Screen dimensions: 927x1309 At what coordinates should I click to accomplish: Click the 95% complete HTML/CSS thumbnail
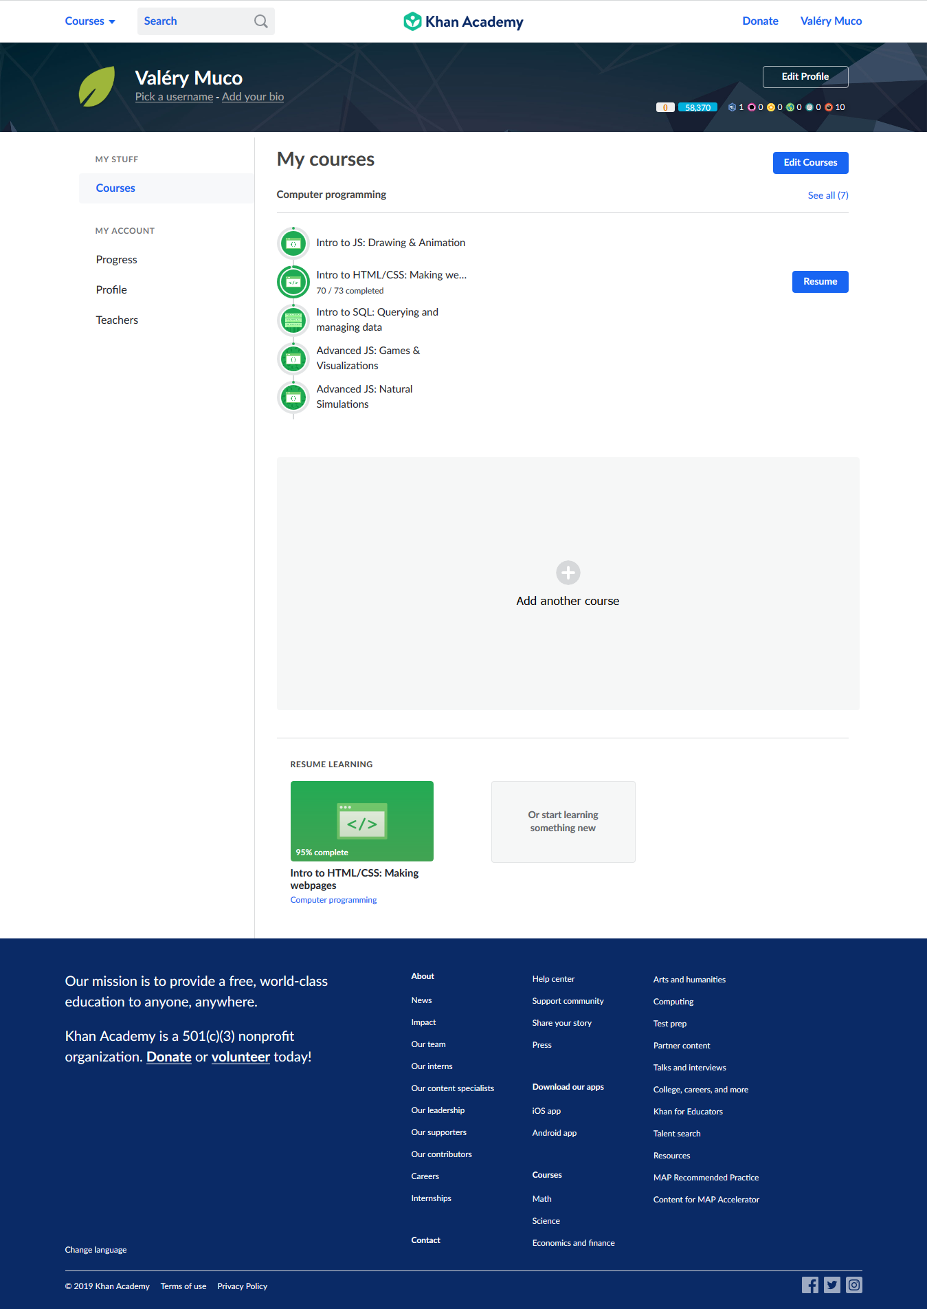pos(362,821)
